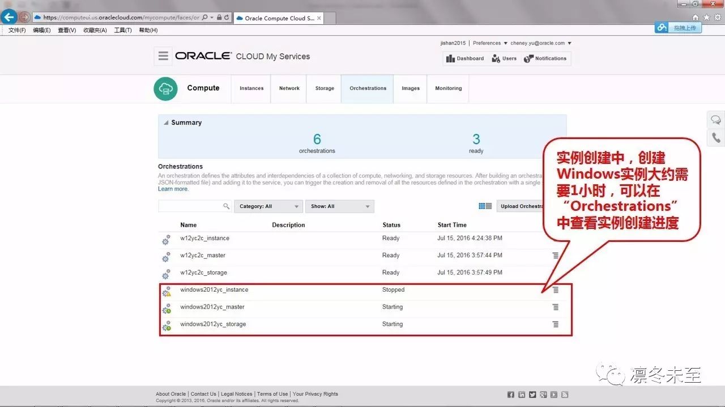
Task: Open Oracle Google Plus icon in footer
Action: [543, 395]
